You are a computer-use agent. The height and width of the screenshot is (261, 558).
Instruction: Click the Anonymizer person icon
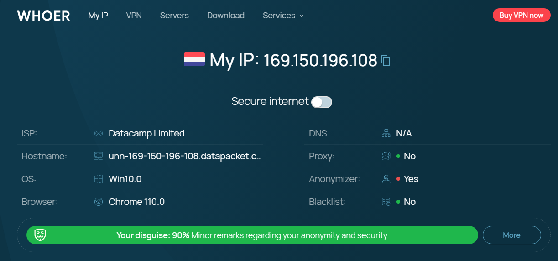pyautogui.click(x=386, y=179)
